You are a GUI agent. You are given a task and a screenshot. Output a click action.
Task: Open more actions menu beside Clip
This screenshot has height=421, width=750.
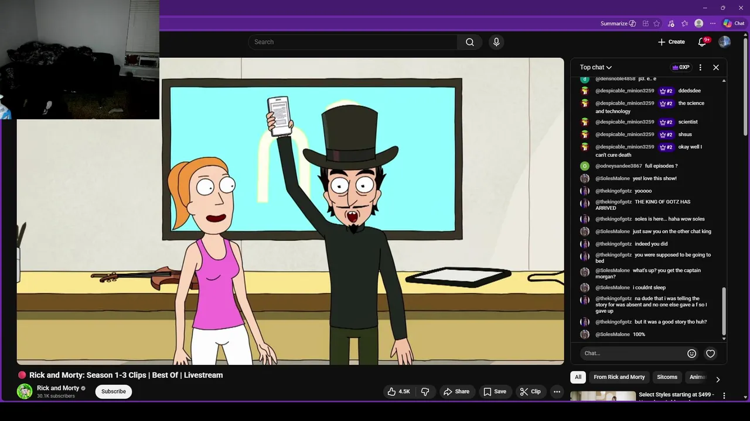pyautogui.click(x=557, y=392)
